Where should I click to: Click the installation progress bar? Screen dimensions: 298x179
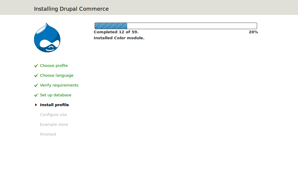(176, 26)
